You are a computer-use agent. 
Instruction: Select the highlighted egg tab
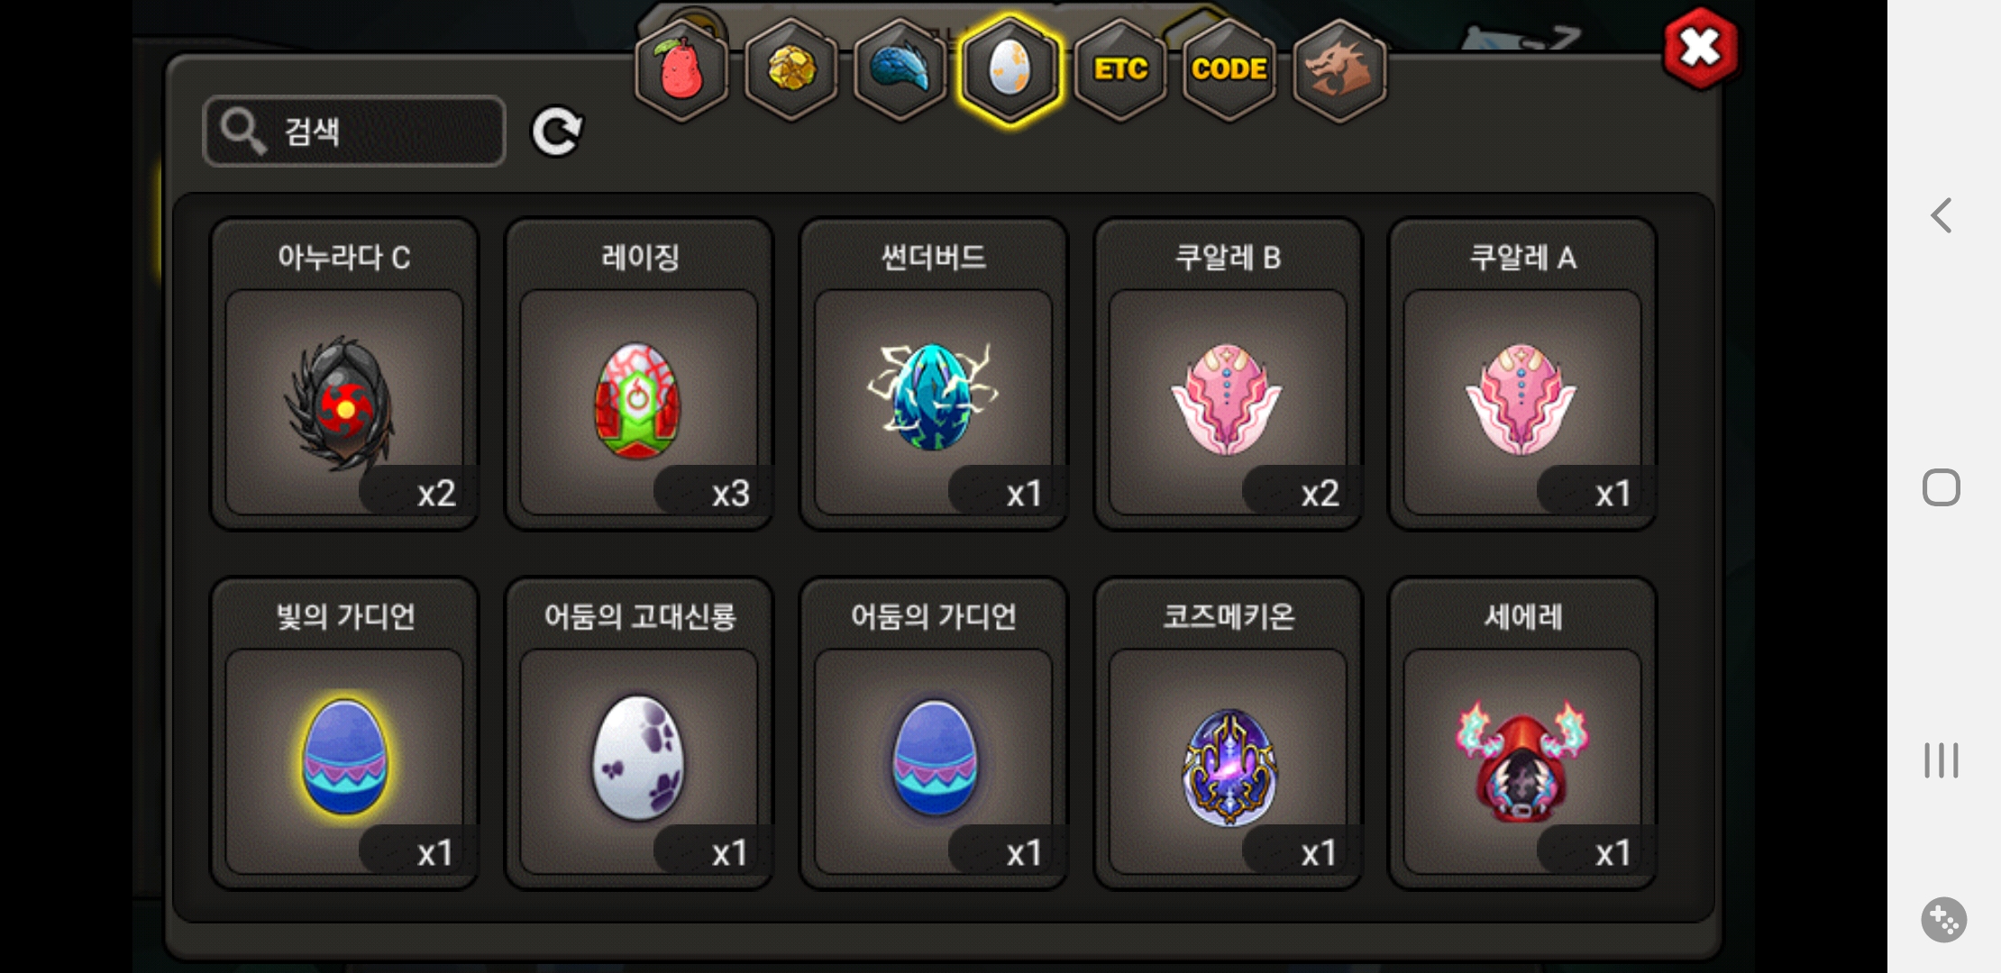(1010, 69)
